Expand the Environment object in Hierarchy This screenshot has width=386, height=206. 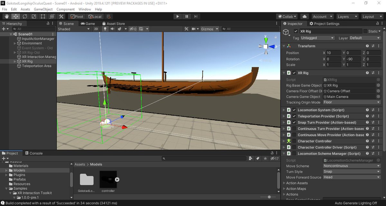(15, 43)
